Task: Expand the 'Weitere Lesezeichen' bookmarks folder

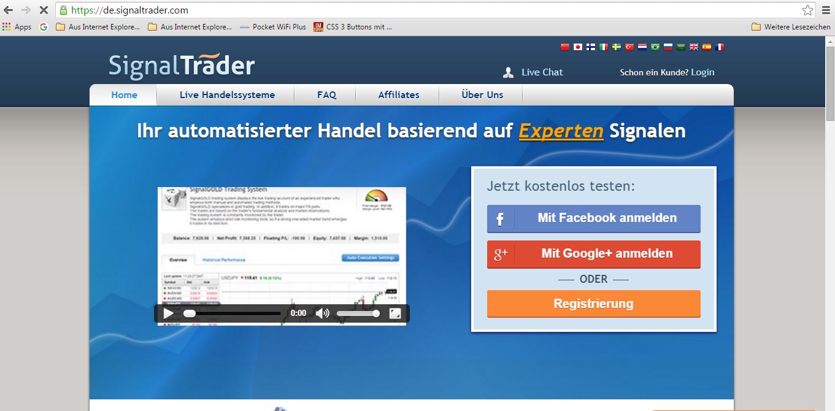Action: point(791,27)
